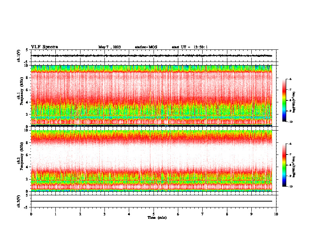Click the ch.2 spectrogram color bar
The height and width of the screenshot is (240, 311).
(x=284, y=165)
